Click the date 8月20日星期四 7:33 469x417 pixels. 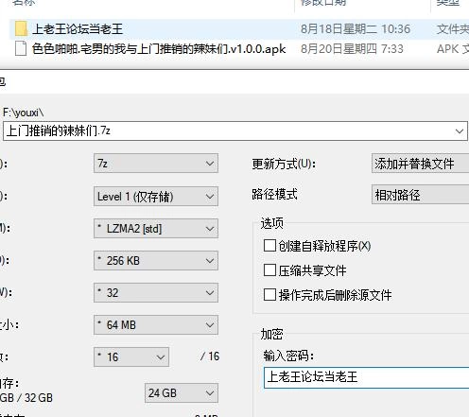[x=352, y=49]
